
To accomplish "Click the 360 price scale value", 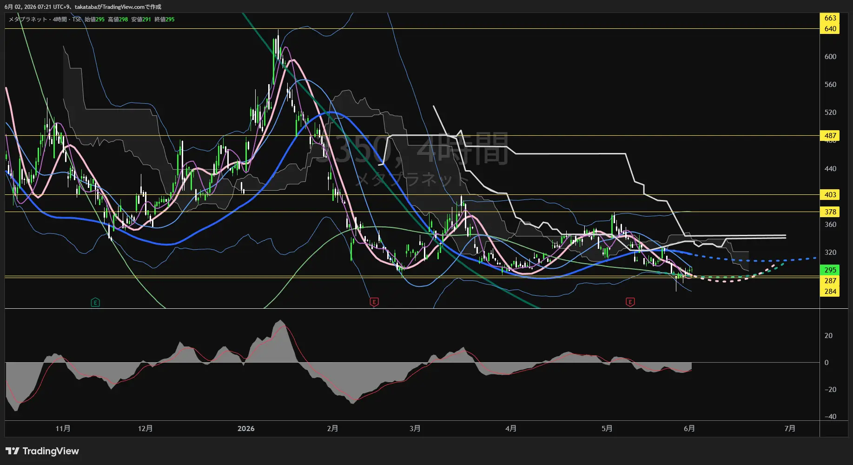I will (830, 225).
